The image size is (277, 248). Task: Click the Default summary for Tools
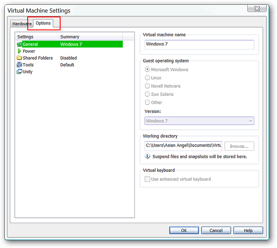[x=67, y=65]
